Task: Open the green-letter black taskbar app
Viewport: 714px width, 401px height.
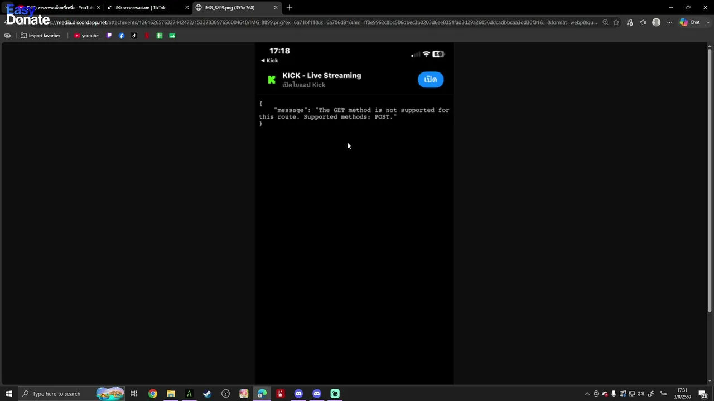Action: click(x=189, y=394)
